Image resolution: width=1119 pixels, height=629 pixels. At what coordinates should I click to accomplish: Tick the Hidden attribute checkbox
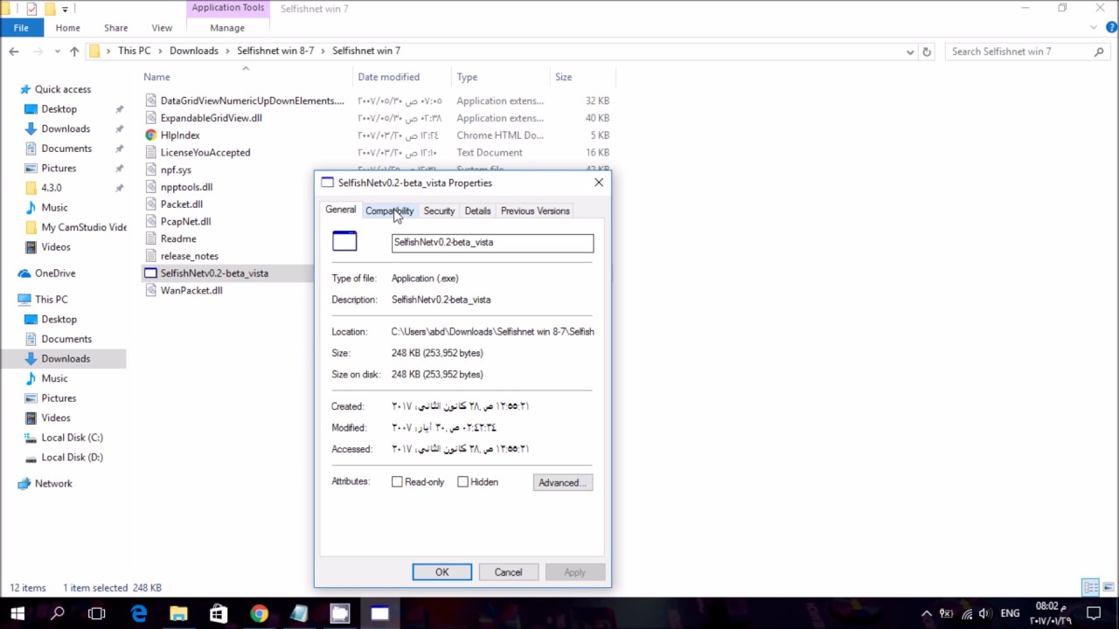click(462, 482)
